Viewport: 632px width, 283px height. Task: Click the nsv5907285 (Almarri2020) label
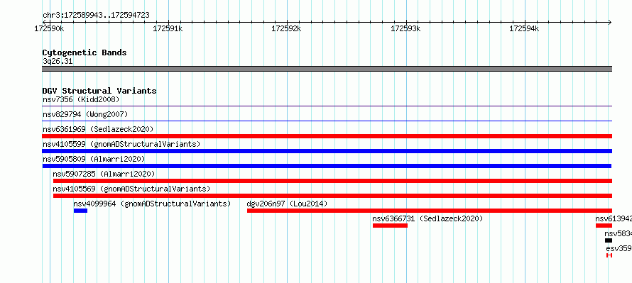(104, 174)
